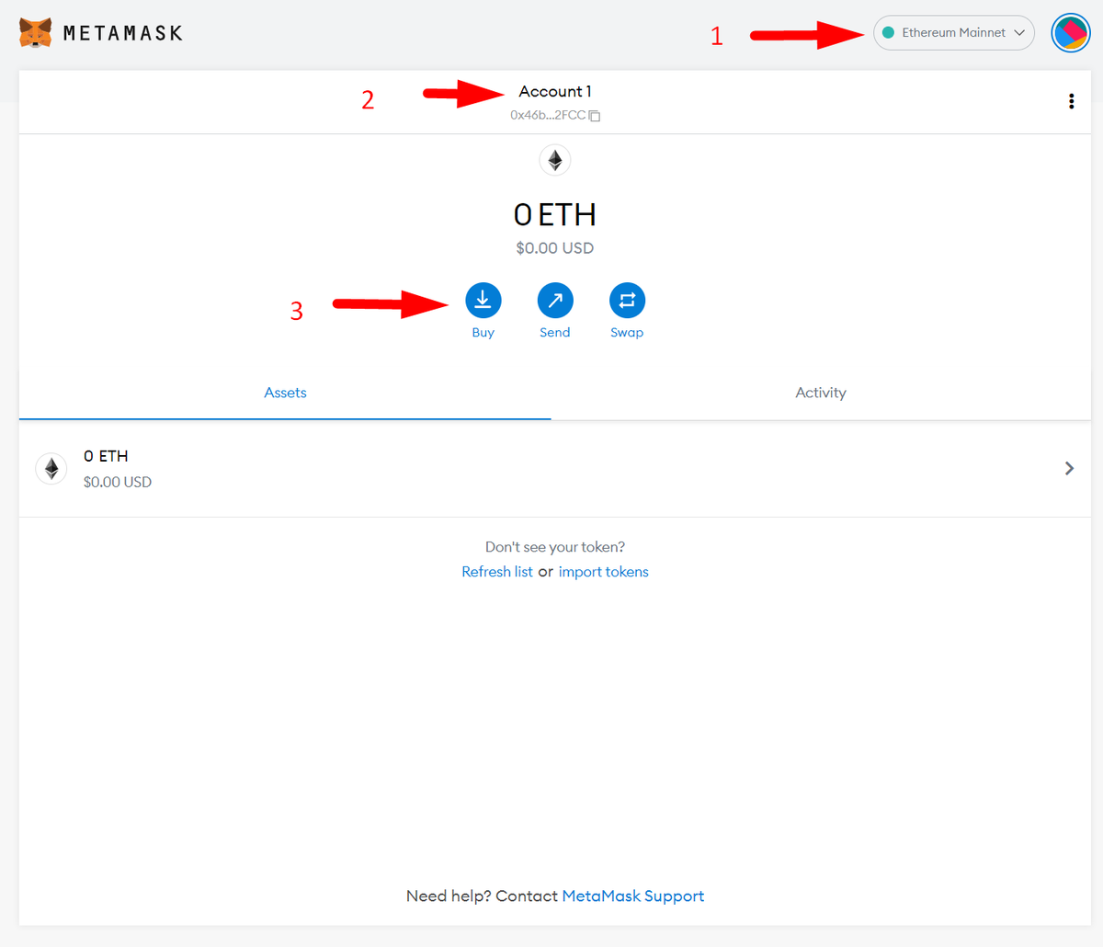Click the METAMASK wordmark text

123,33
